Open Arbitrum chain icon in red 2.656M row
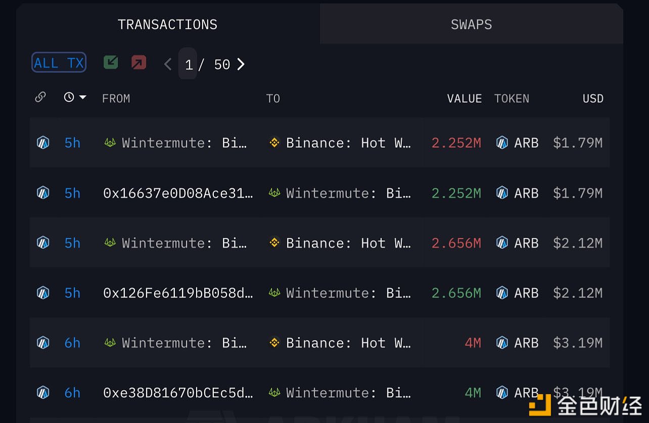Screen dimensions: 649x423 tap(43, 243)
